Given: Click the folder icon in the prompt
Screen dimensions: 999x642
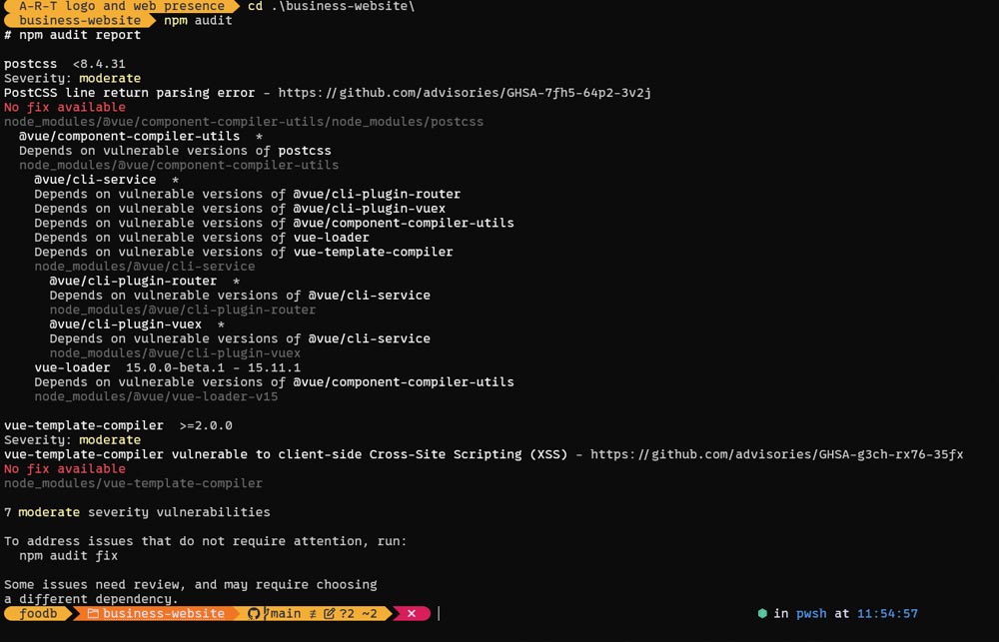Looking at the screenshot, I should pyautogui.click(x=92, y=613).
